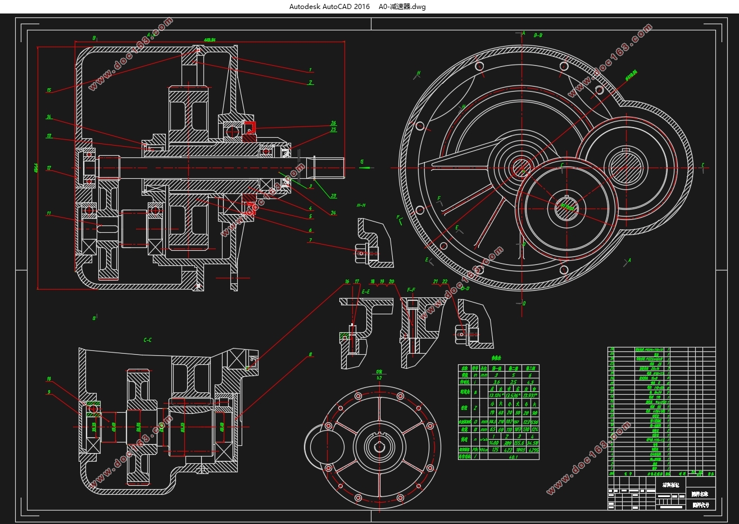The image size is (739, 524).
Task: Click part balloon number 21
Action: click(436, 282)
